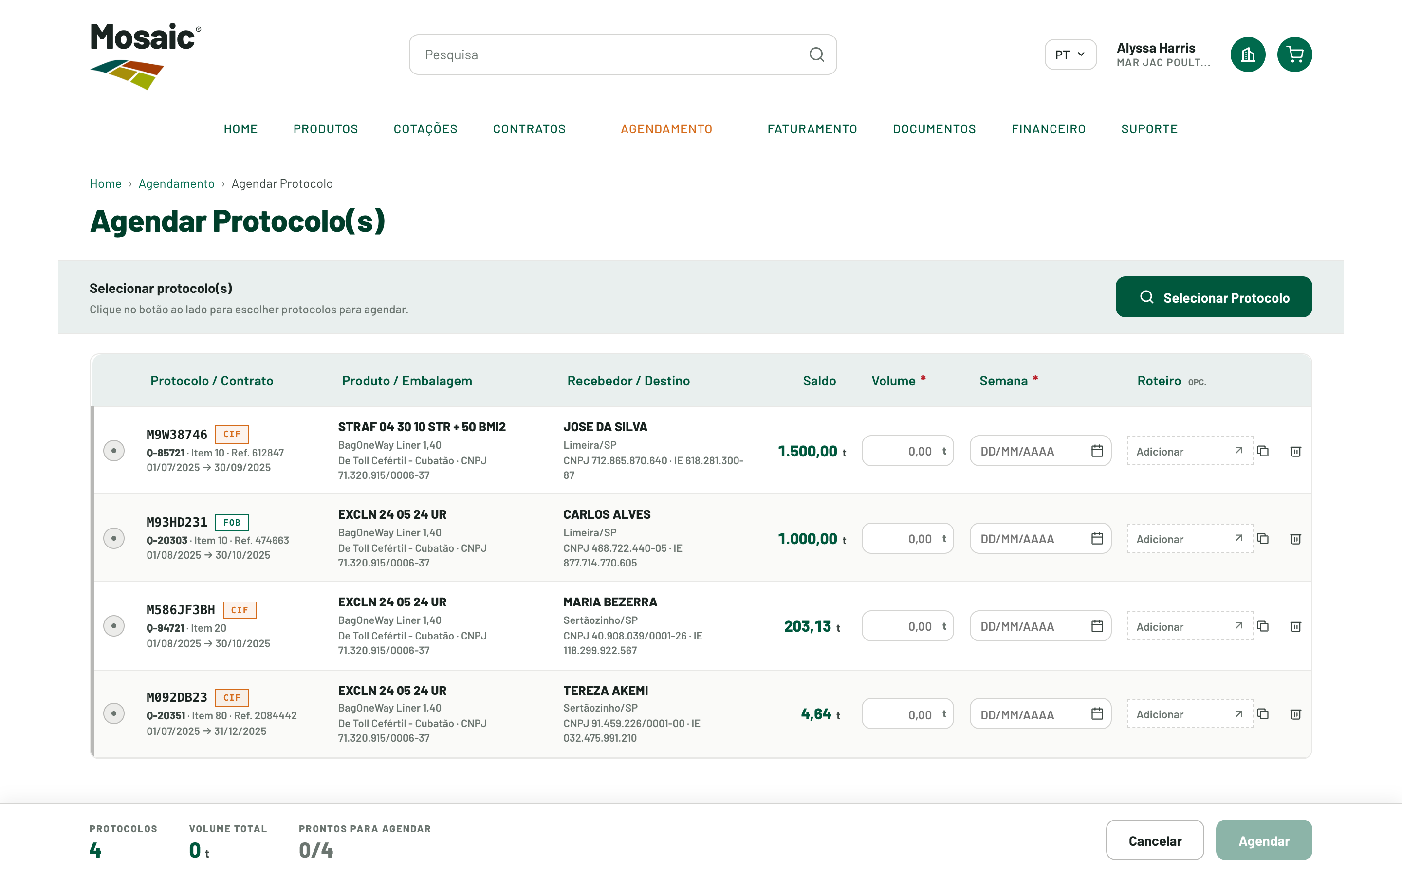The width and height of the screenshot is (1402, 876).
Task: Open the AGENDAMENTO menu
Action: (666, 128)
